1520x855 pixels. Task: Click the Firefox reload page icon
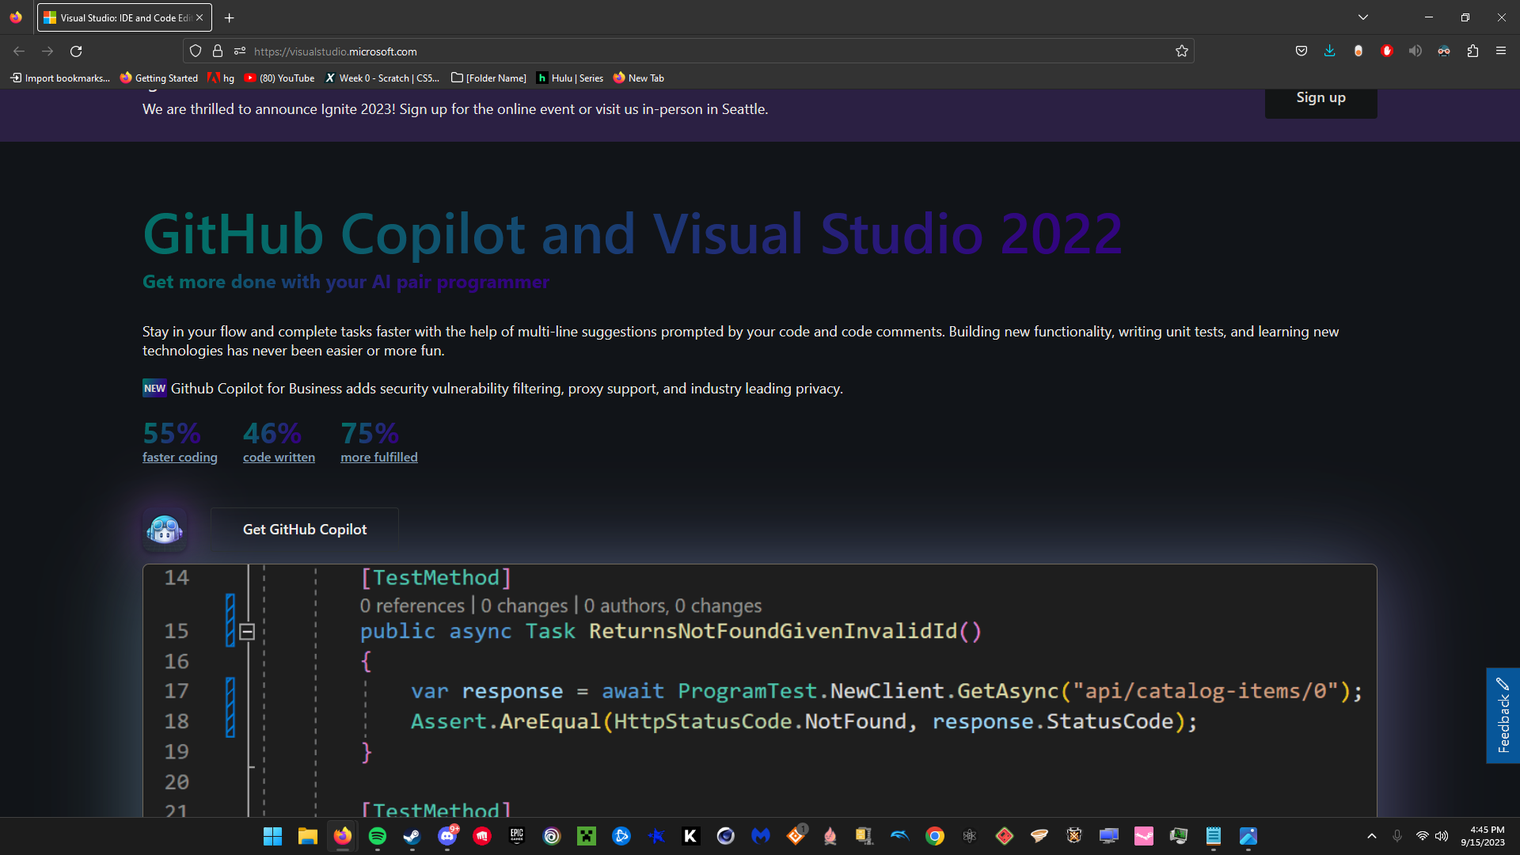pyautogui.click(x=76, y=51)
